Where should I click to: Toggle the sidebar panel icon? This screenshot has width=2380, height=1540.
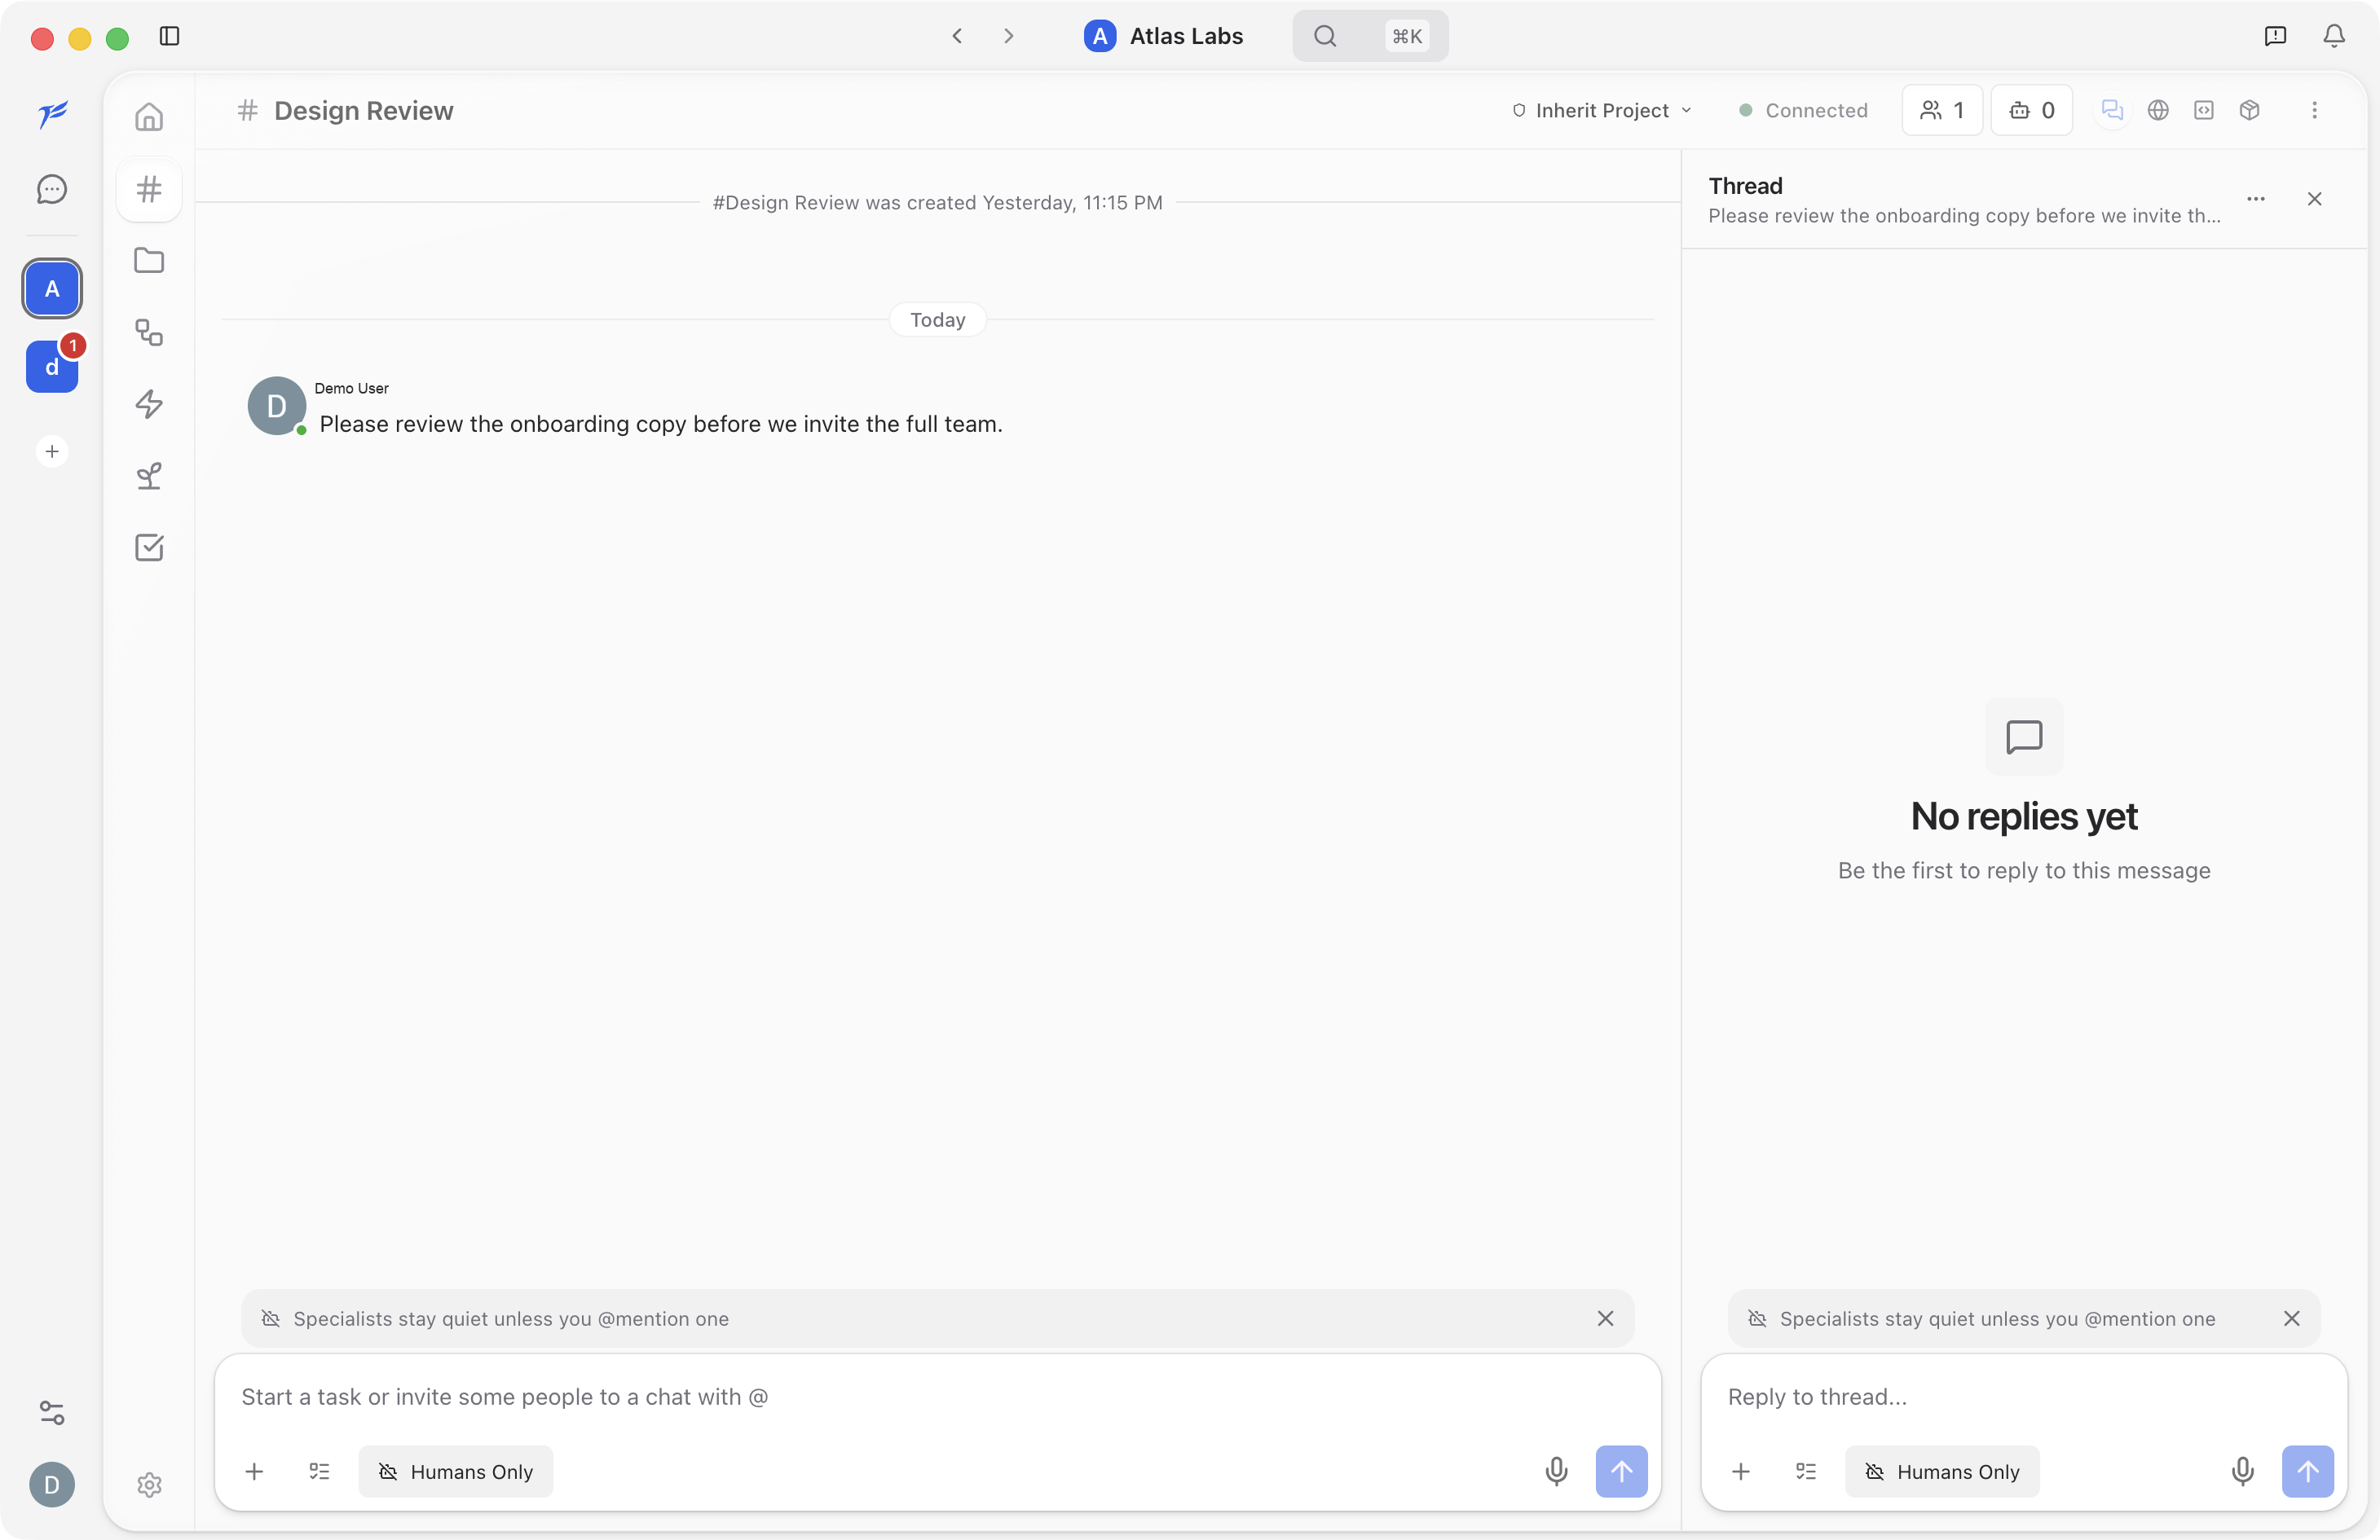click(x=169, y=37)
